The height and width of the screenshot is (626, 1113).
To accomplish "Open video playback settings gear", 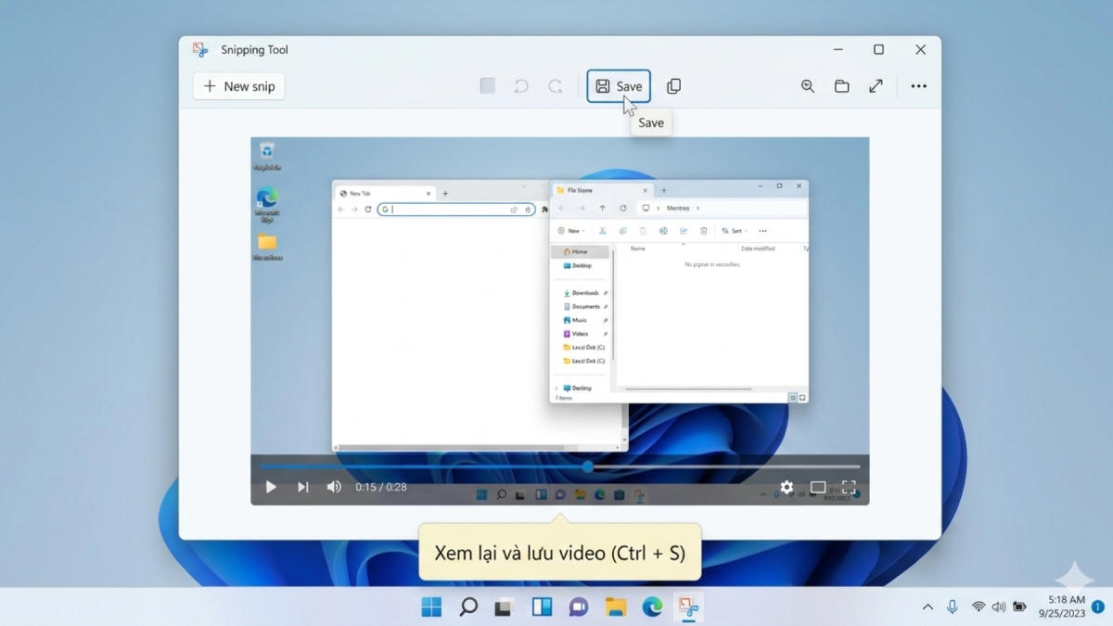I will click(787, 486).
